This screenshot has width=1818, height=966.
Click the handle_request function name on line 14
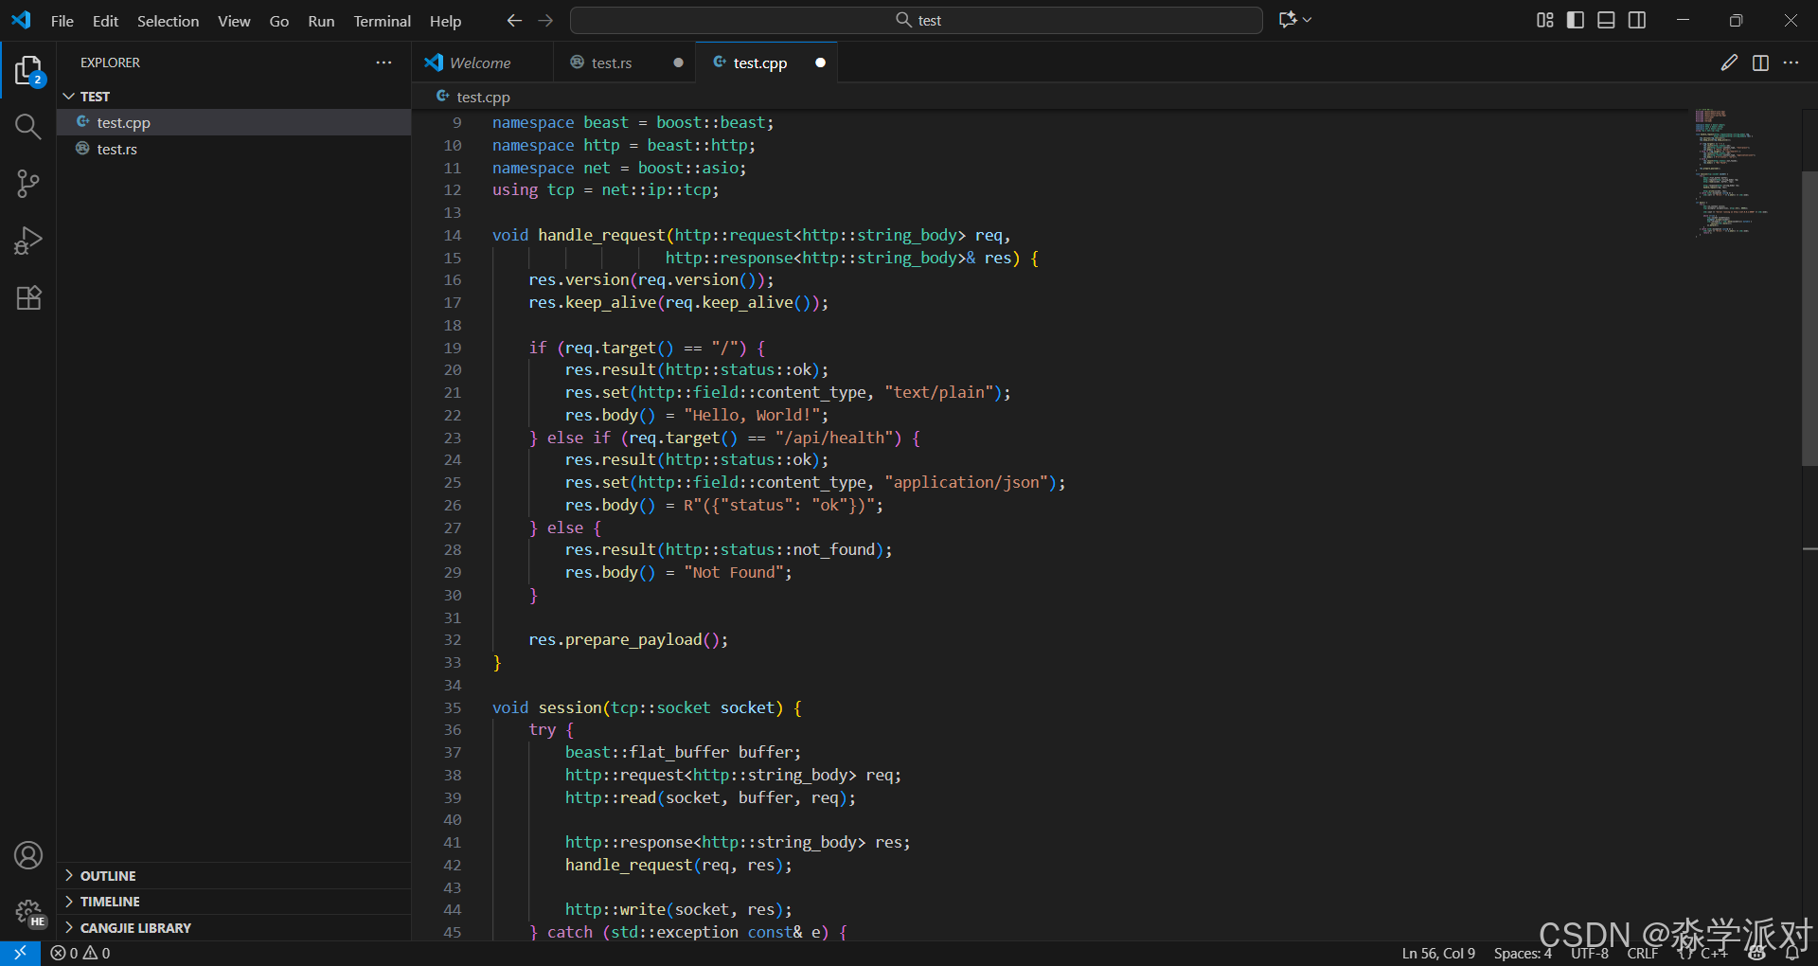(602, 235)
